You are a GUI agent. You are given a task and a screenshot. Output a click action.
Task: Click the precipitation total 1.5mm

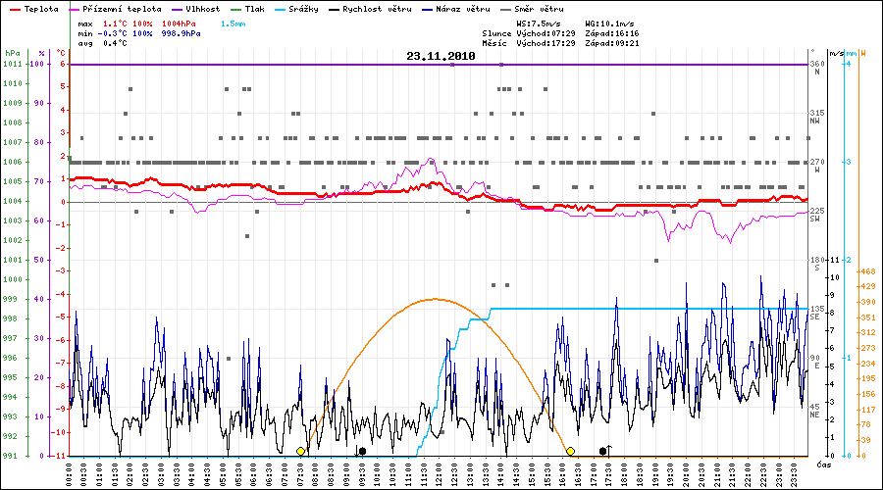click(x=234, y=24)
